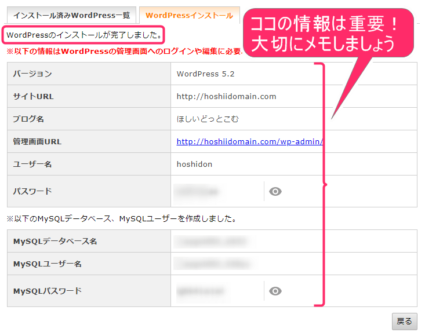This screenshot has width=425, height=336.
Task: Click the blog name ほしいどっとこむ
Action: pyautogui.click(x=208, y=119)
